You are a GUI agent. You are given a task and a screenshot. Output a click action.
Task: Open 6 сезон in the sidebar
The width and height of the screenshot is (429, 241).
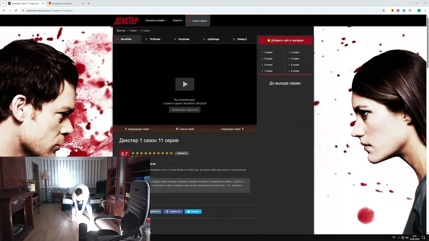point(295,65)
